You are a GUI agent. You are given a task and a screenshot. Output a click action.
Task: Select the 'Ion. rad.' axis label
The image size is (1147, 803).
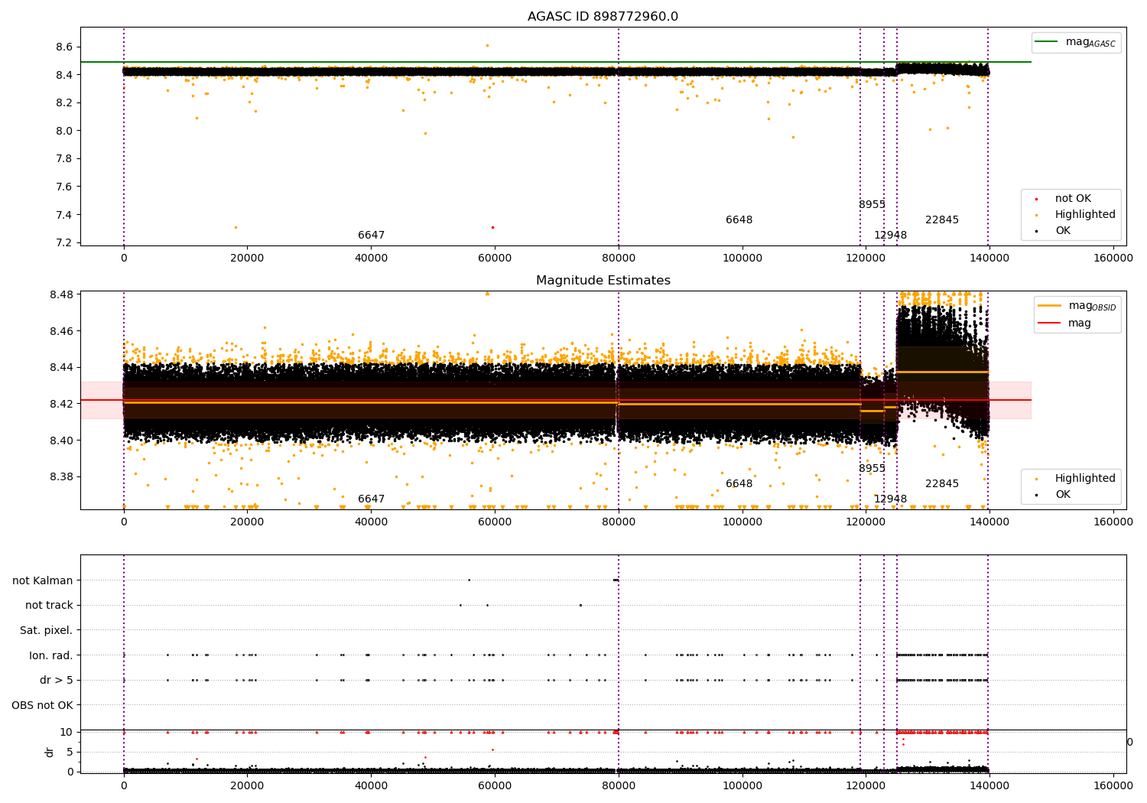coord(51,655)
